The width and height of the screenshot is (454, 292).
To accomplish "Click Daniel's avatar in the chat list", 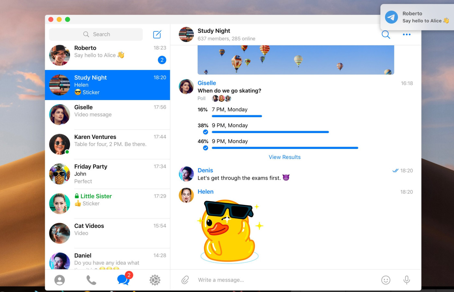I will point(60,261).
